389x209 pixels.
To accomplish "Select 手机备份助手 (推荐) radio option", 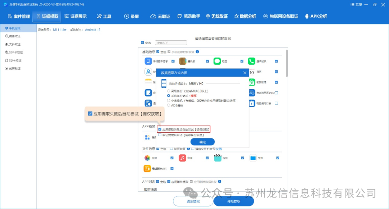I will coord(169,96).
